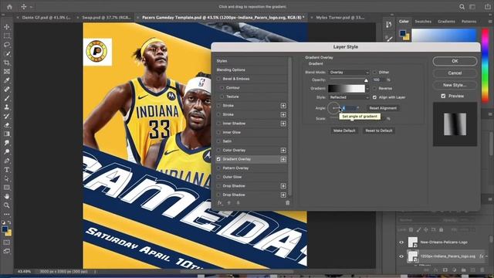The image size is (494, 278).
Task: Switch to the Gradients tab
Action: [x=446, y=22]
